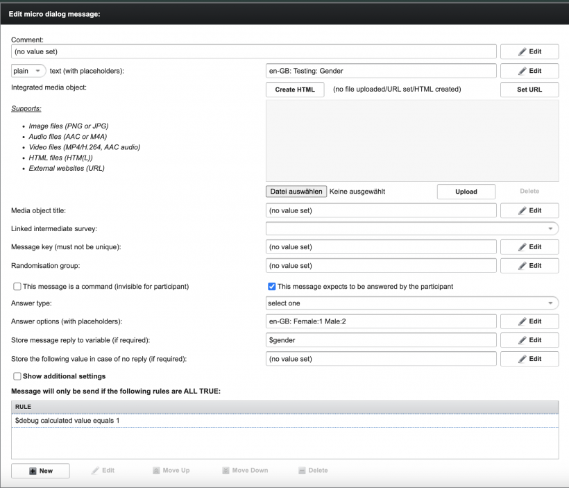Click the Create HTML button
Screen dimensions: 569x488
click(x=295, y=90)
